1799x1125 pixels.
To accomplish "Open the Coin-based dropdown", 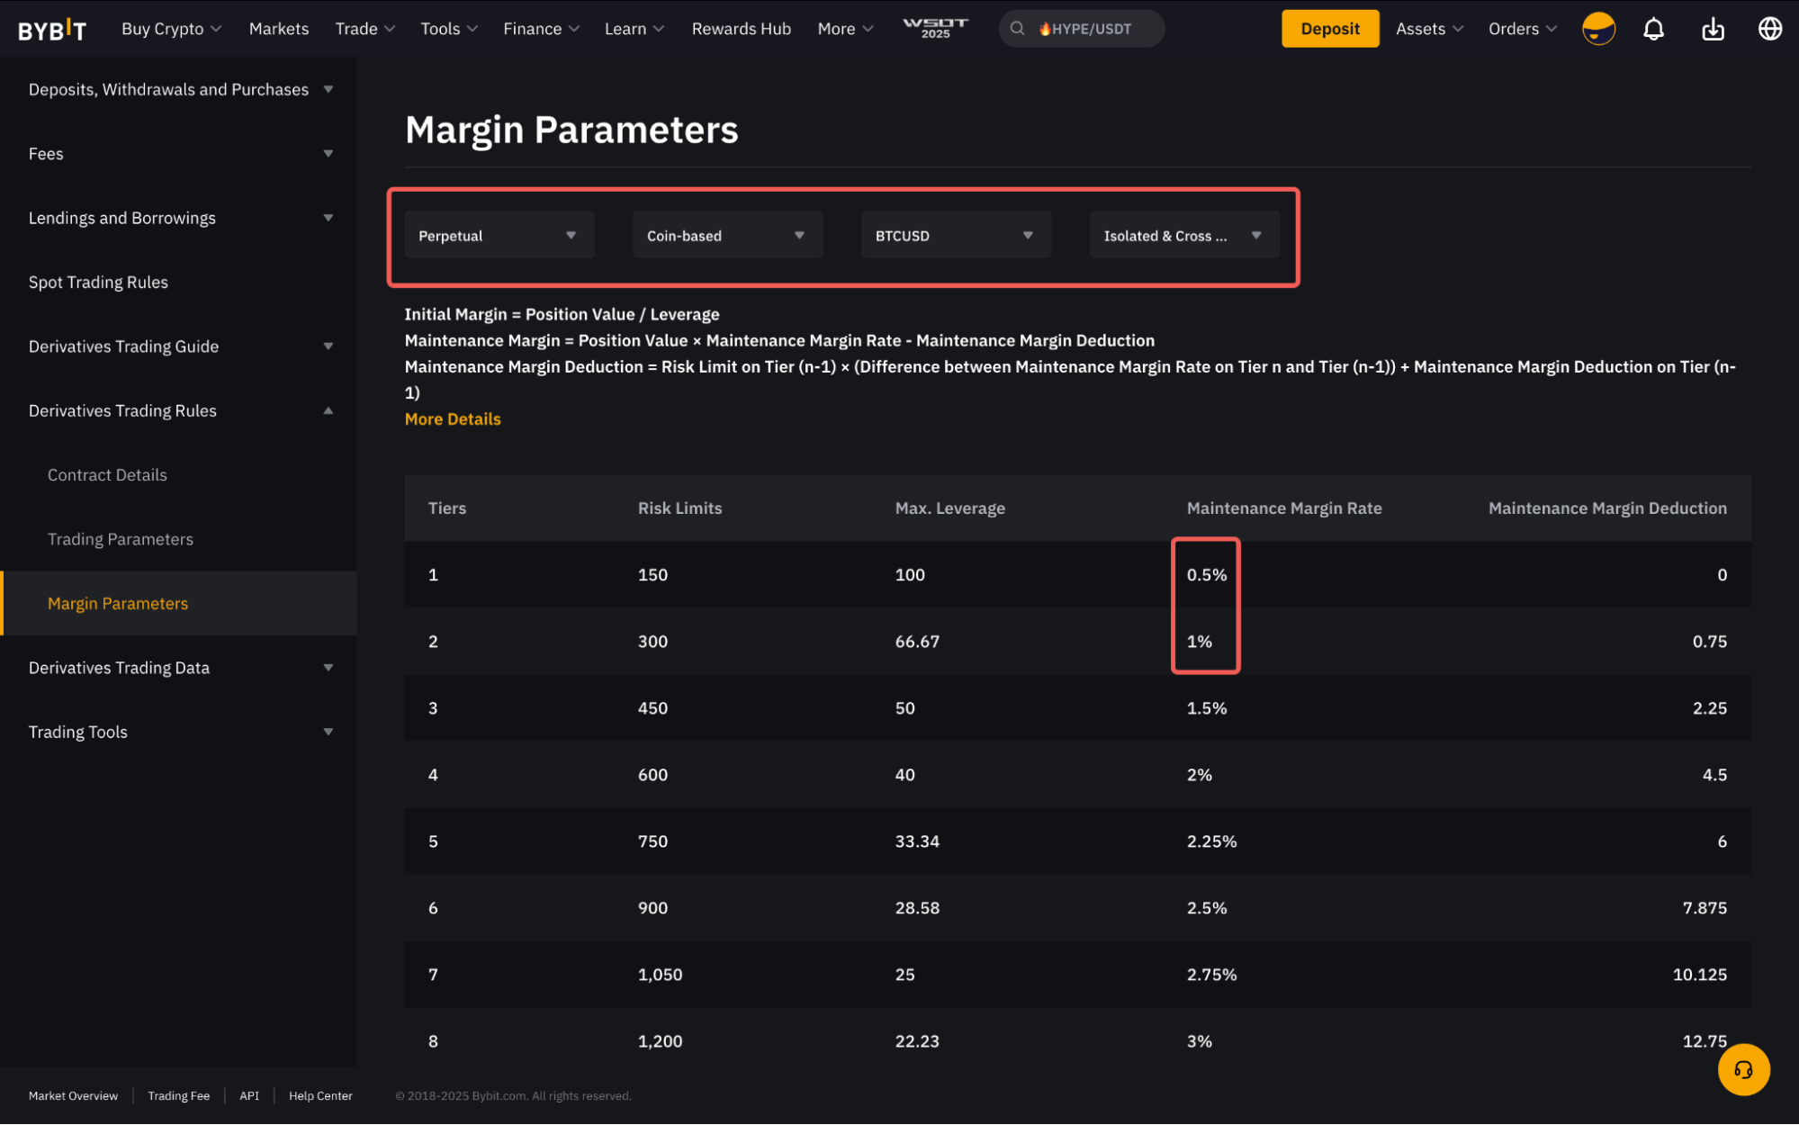I will pyautogui.click(x=727, y=236).
